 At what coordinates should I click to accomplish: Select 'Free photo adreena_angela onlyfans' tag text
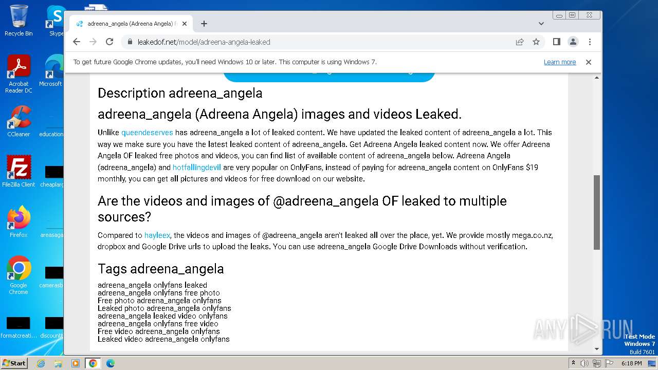pos(159,301)
